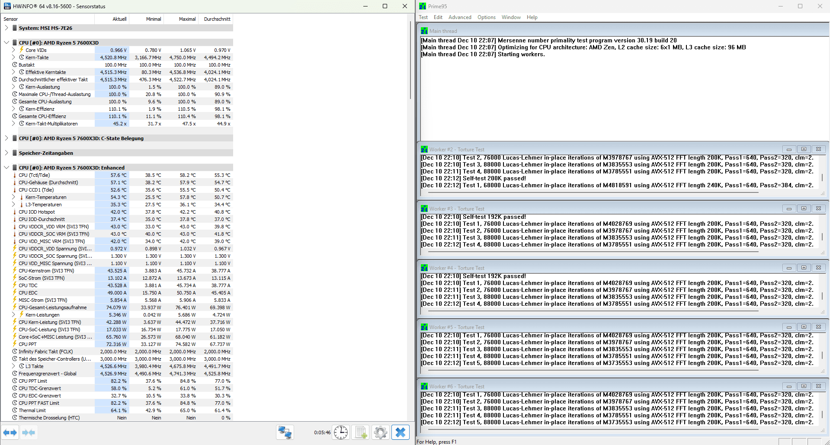Click the lightning icon beside CPU TDC

coord(15,285)
